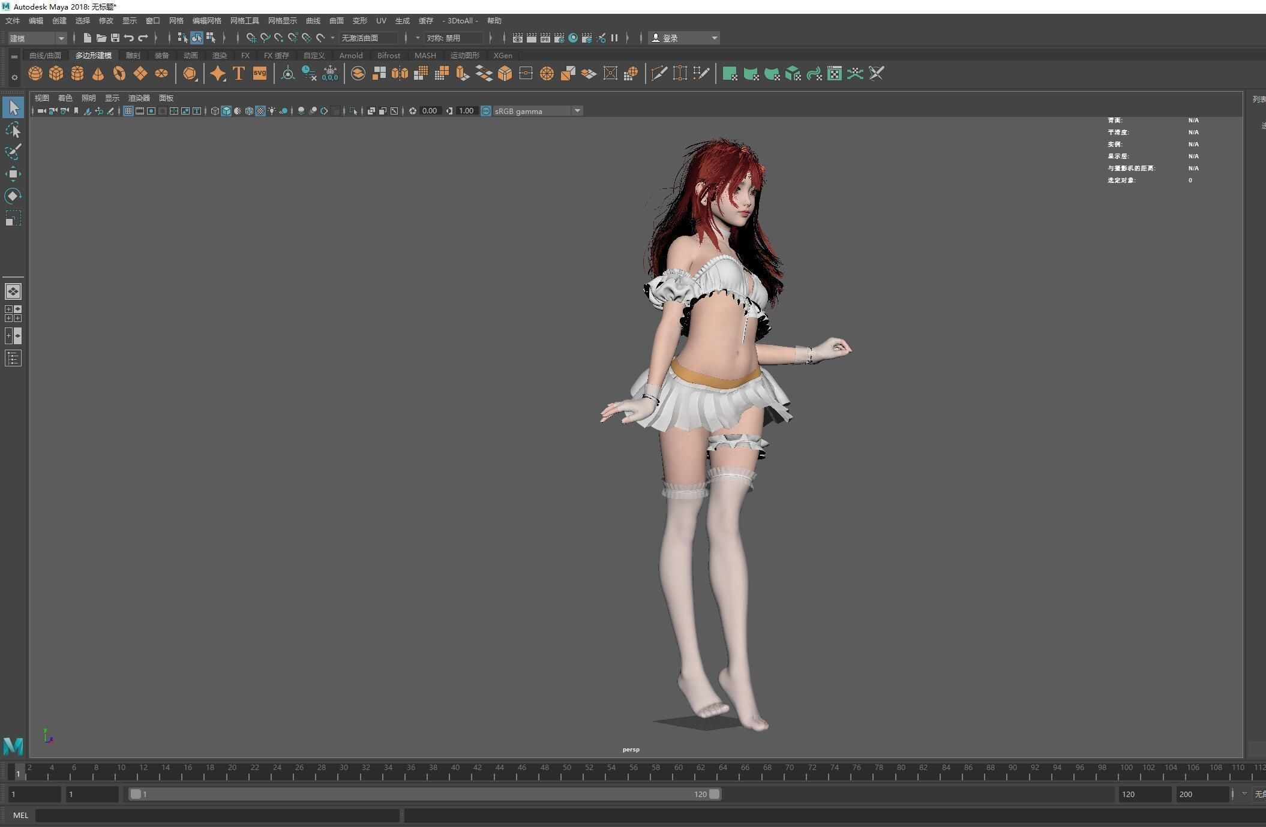
Task: Click the Save Scene disk icon
Action: 115,38
